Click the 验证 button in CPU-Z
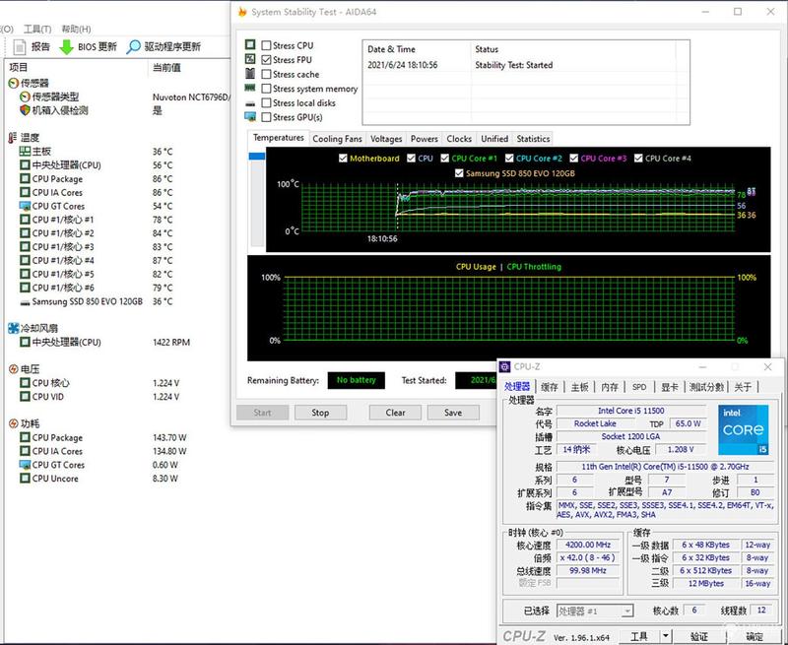 pyautogui.click(x=698, y=637)
